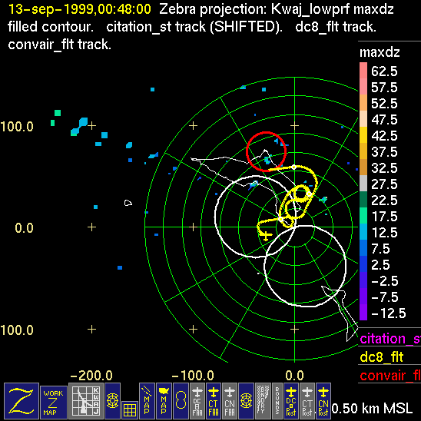Image resolution: width=421 pixels, height=421 pixels.
Task: Click the small yellow grid icon
Action: coord(130,410)
